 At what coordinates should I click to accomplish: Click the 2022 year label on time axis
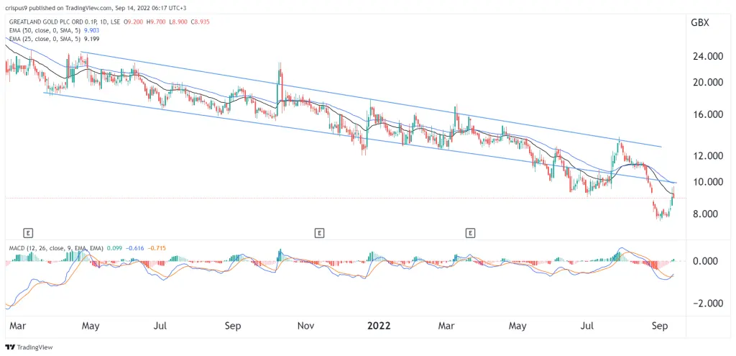(380, 326)
